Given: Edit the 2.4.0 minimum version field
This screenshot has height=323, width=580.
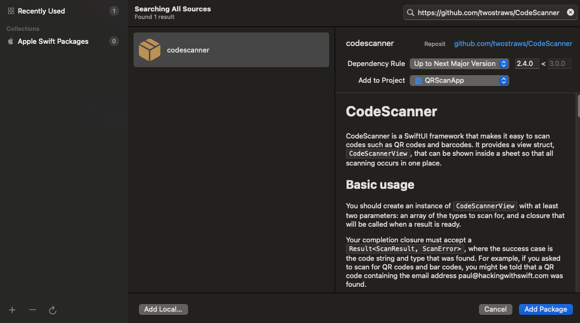Looking at the screenshot, I should (x=526, y=64).
